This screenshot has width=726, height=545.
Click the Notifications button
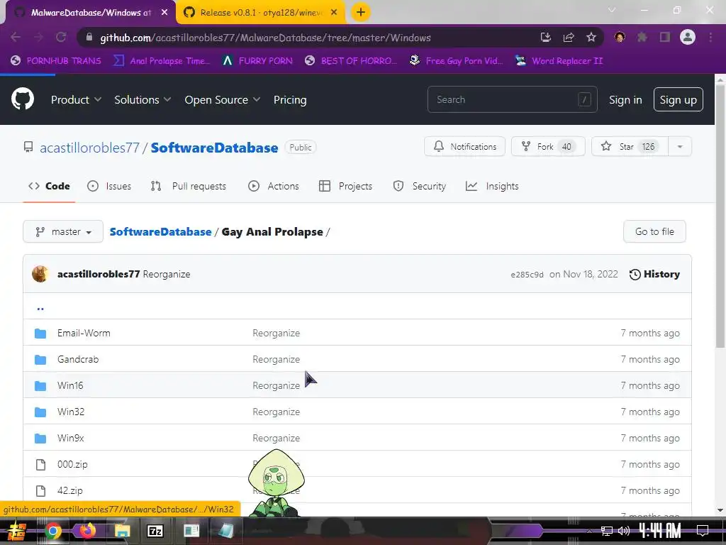[x=464, y=147]
